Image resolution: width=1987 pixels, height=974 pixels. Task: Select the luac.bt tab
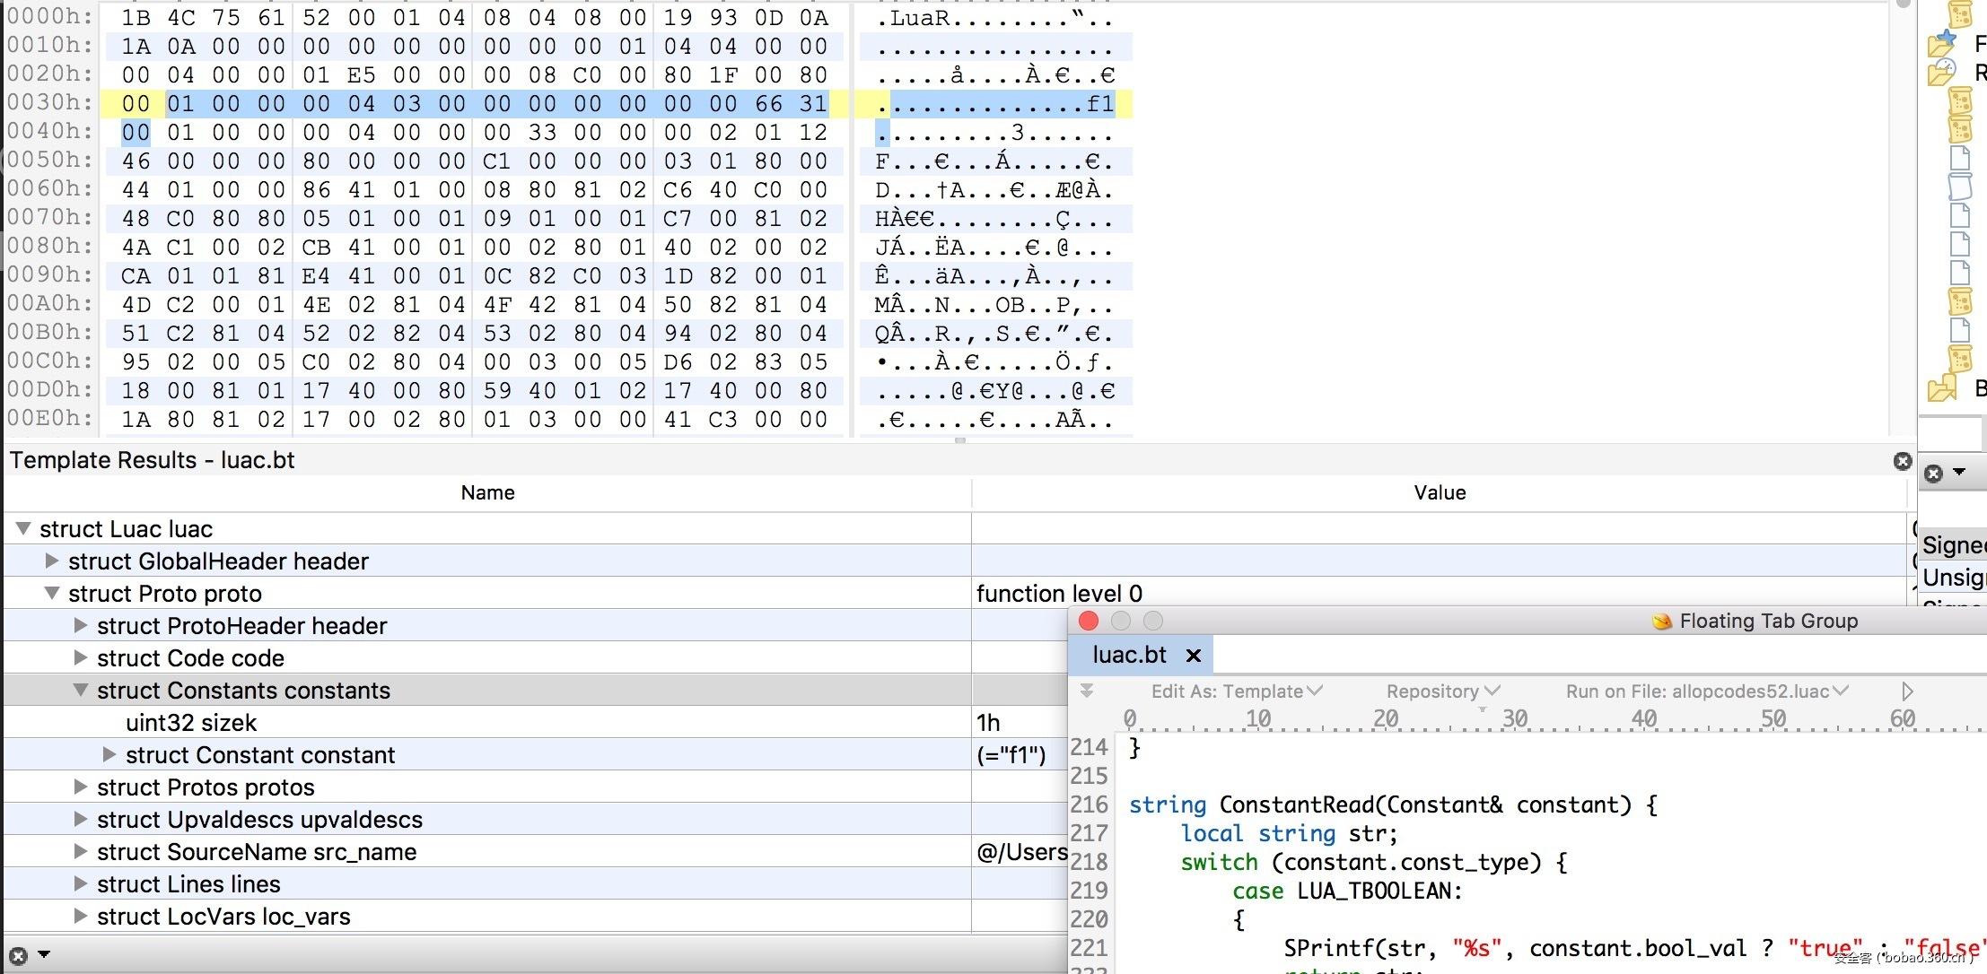(x=1129, y=656)
